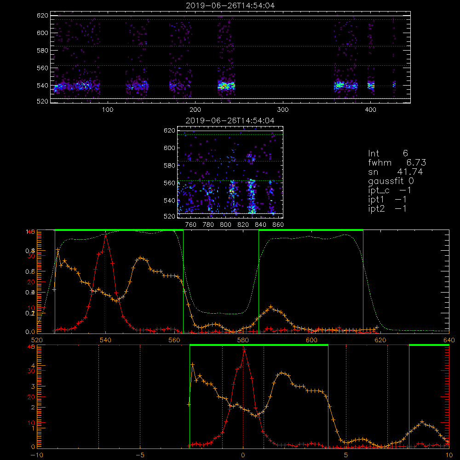
Task: Click x-axis label 860 of middle image
Action: pos(278,225)
